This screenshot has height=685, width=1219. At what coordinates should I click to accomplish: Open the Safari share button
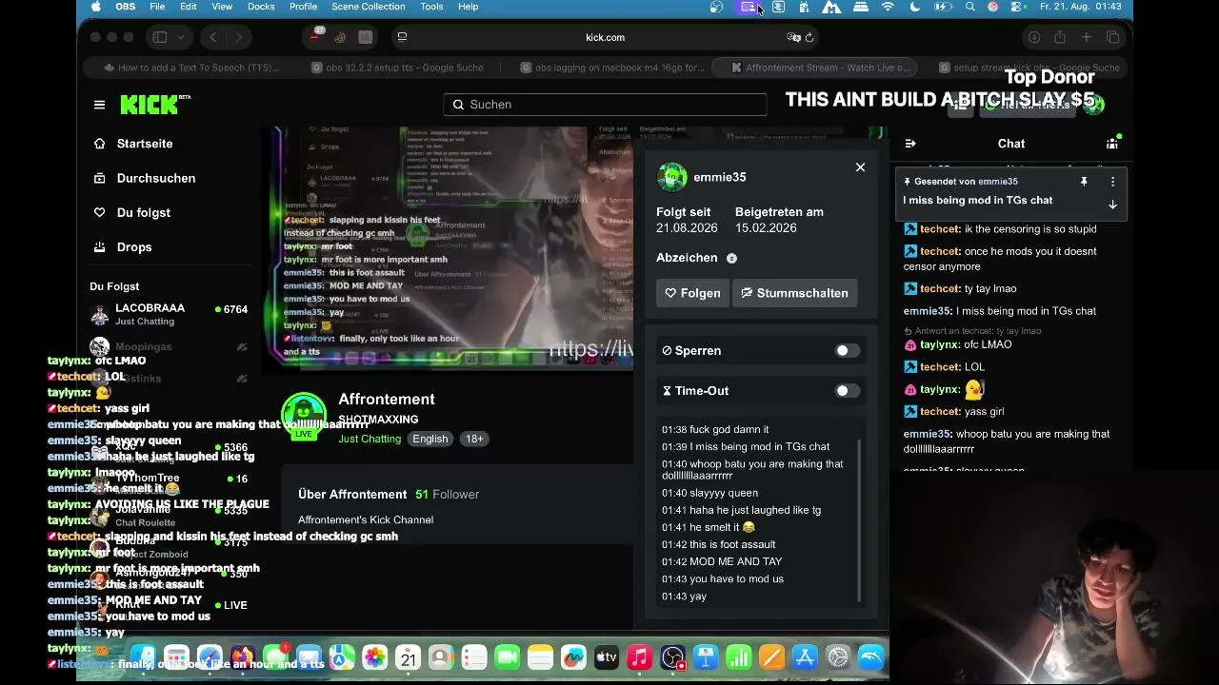click(x=1059, y=37)
